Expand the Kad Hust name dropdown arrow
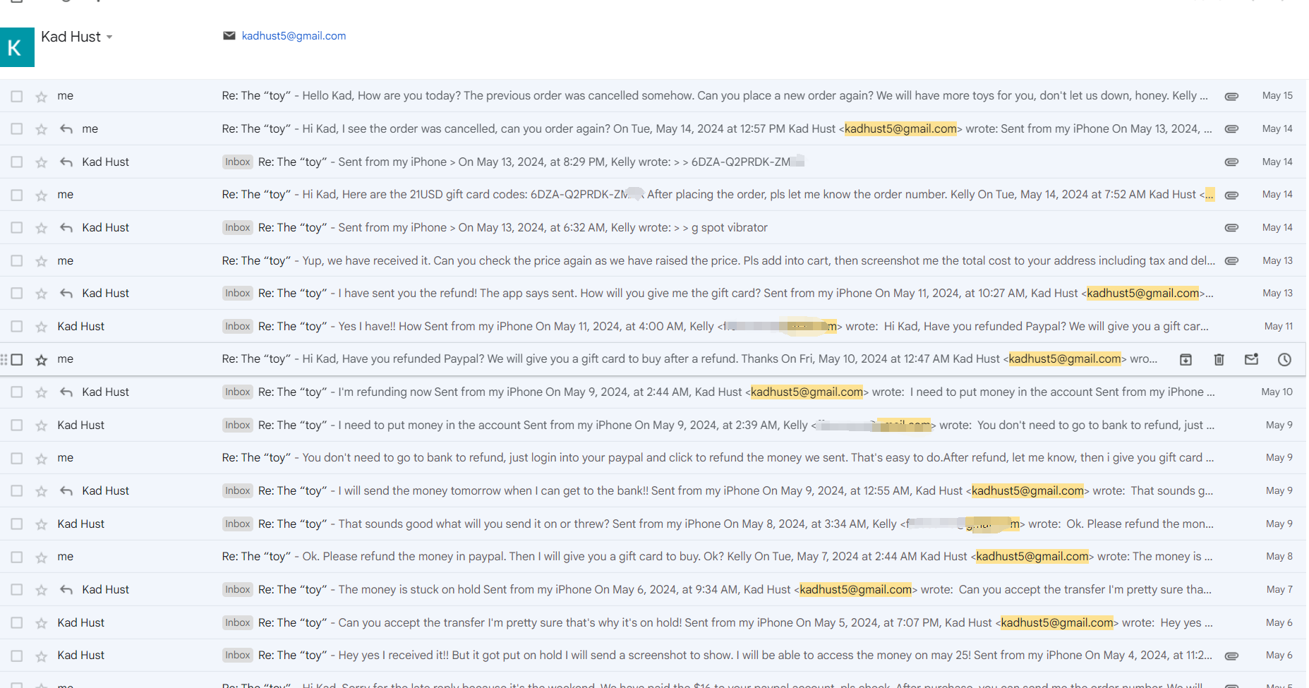The height and width of the screenshot is (688, 1309). click(x=110, y=37)
